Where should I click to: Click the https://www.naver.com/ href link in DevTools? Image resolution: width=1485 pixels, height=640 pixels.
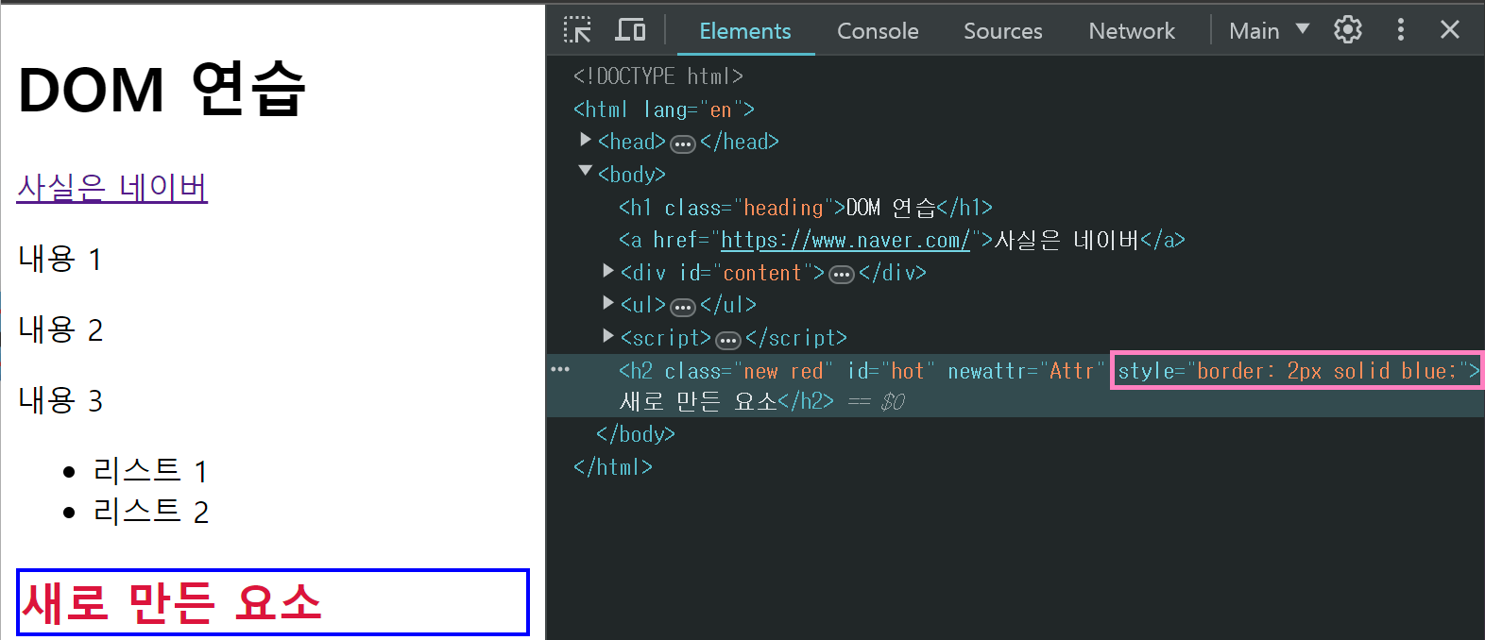[x=845, y=241]
